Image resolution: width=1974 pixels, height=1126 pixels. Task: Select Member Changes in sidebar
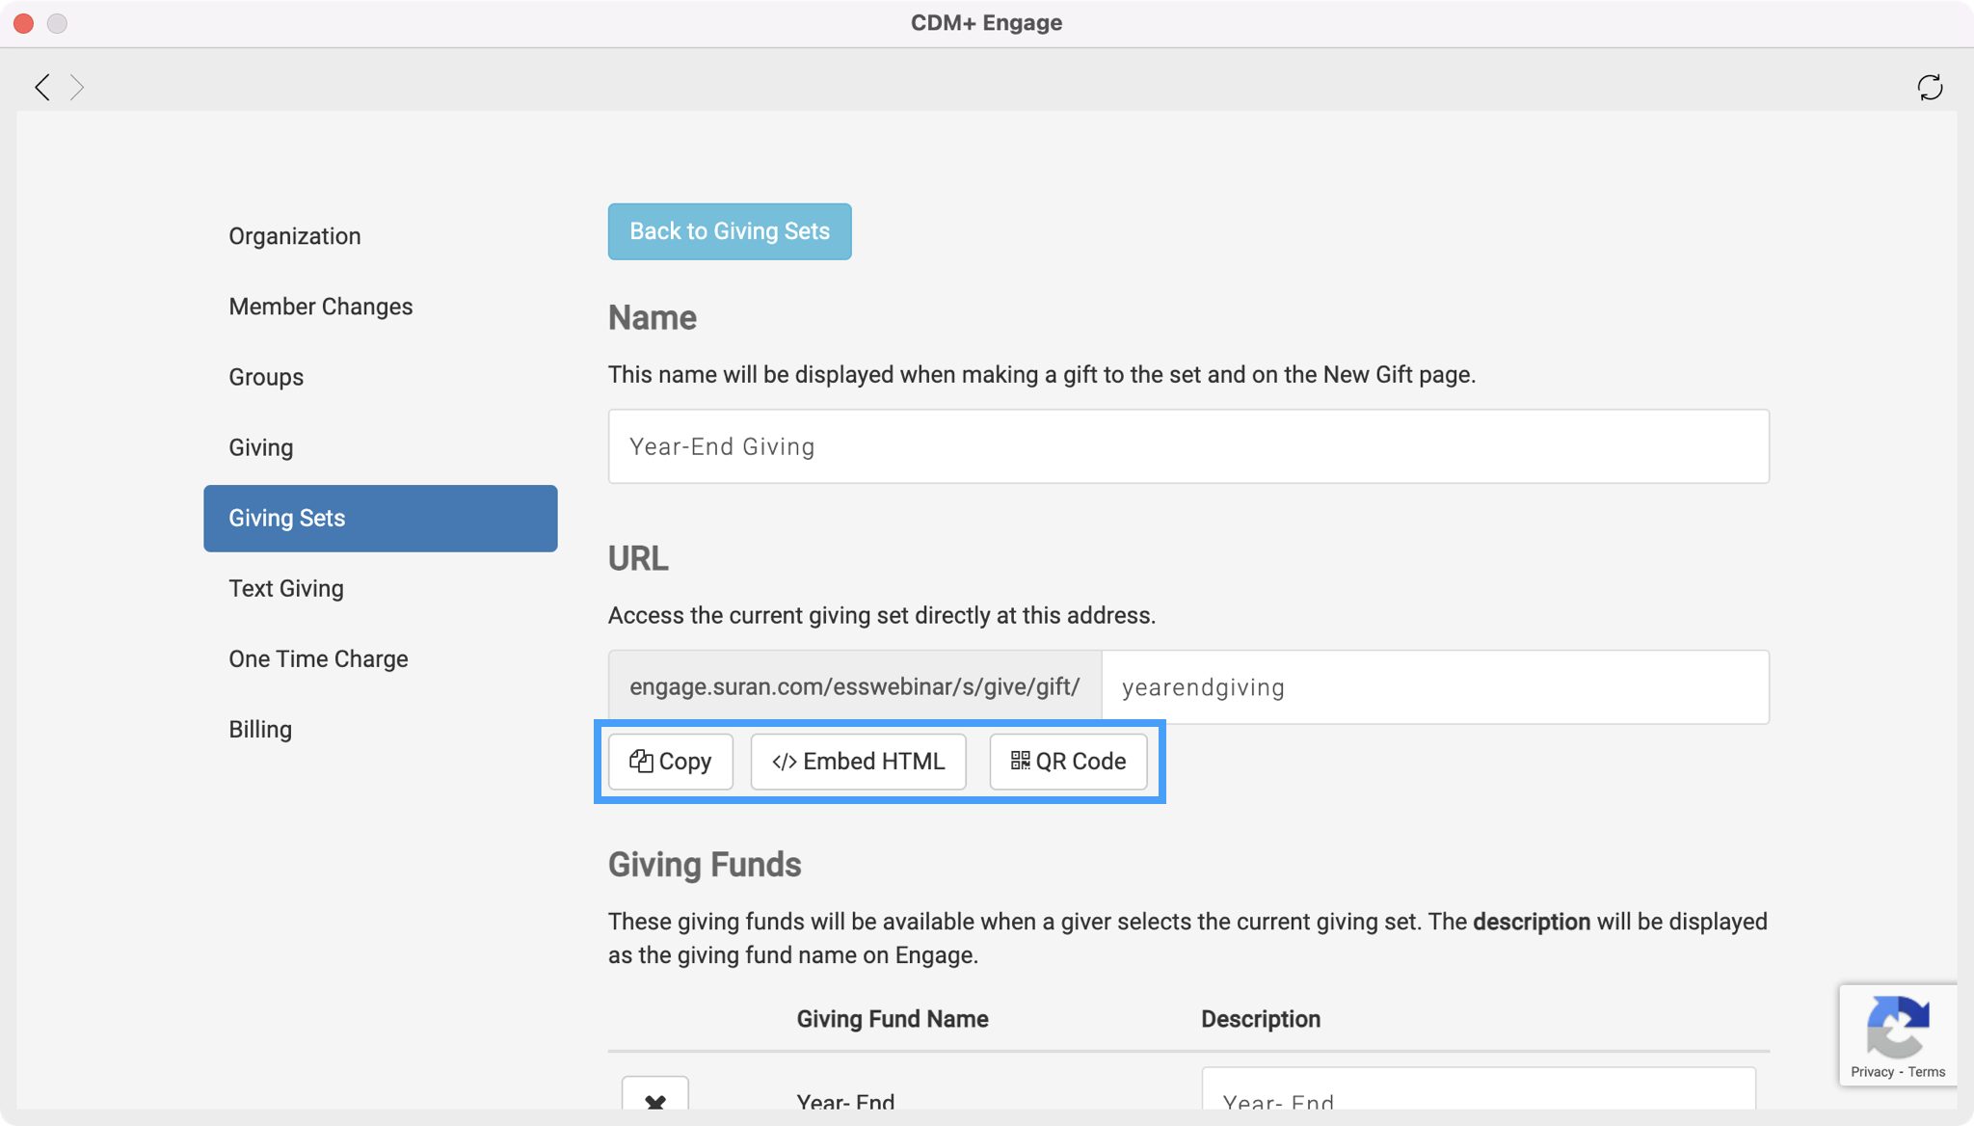(x=320, y=307)
